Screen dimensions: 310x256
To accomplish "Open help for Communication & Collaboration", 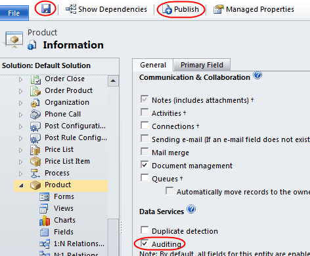I will 257,75.
